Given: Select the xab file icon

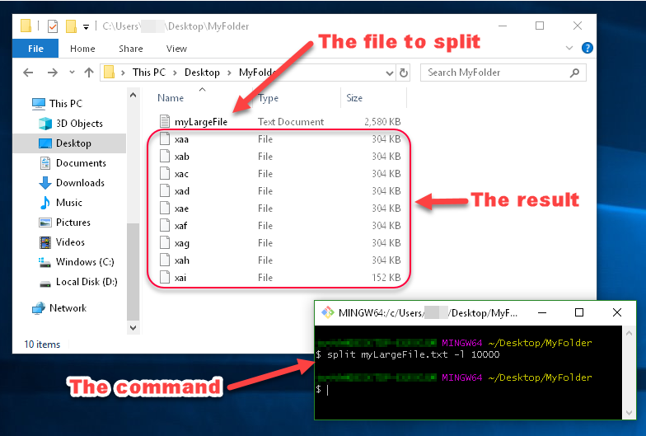Looking at the screenshot, I should click(x=165, y=157).
